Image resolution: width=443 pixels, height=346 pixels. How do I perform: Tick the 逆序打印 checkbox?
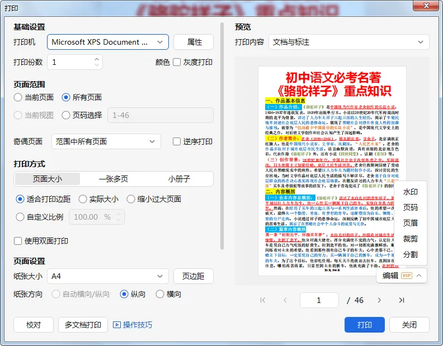(177, 141)
